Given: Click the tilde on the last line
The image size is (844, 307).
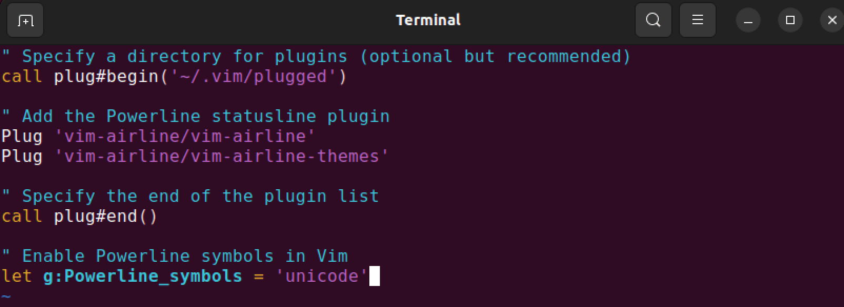Looking at the screenshot, I should [x=5, y=298].
